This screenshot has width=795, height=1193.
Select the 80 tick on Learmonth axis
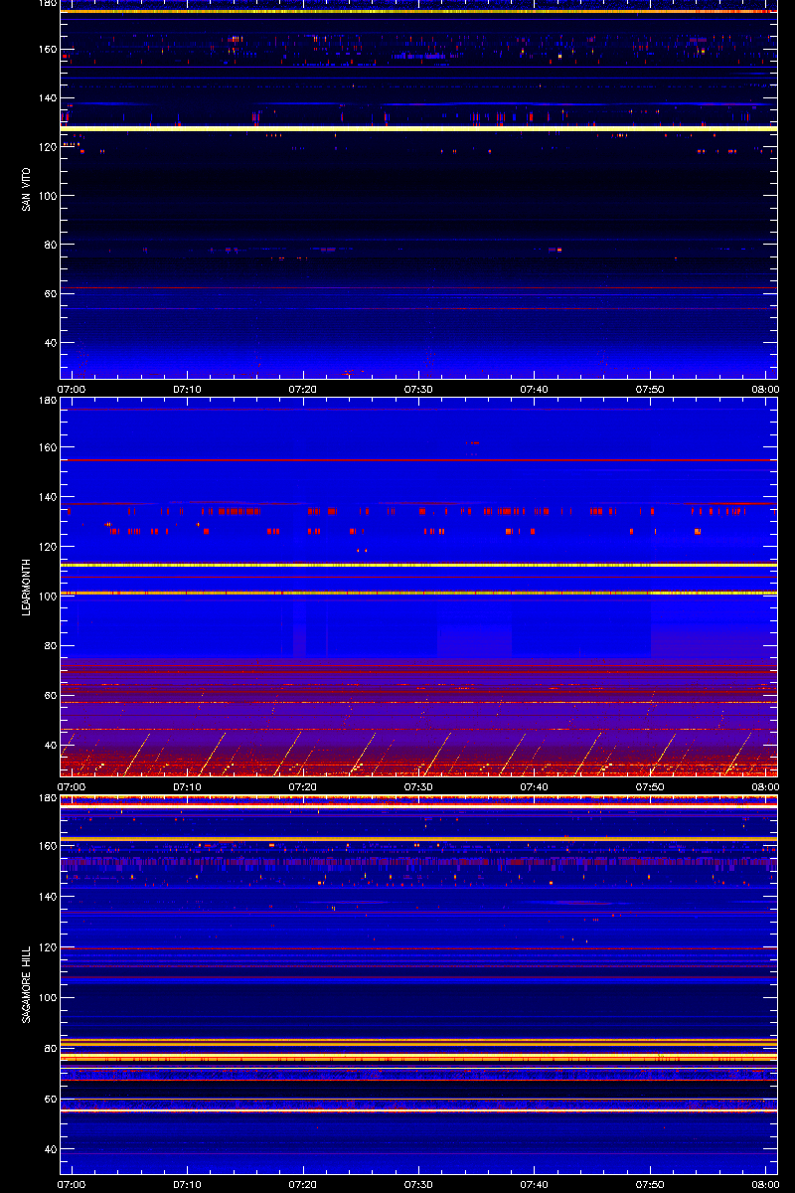point(51,646)
